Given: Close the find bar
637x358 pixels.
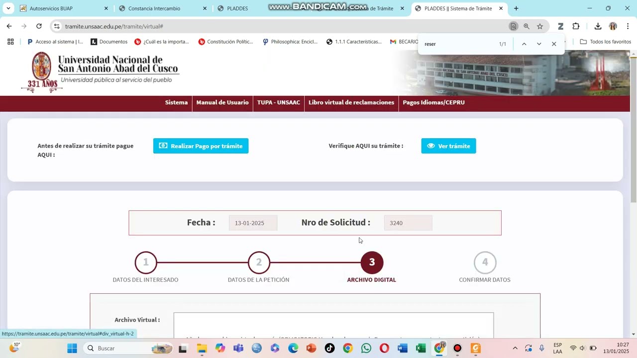Looking at the screenshot, I should point(554,44).
